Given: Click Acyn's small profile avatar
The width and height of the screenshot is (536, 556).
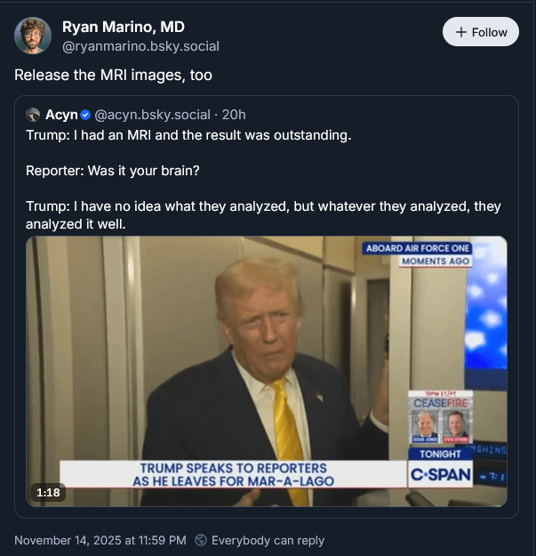Looking at the screenshot, I should click(x=34, y=115).
